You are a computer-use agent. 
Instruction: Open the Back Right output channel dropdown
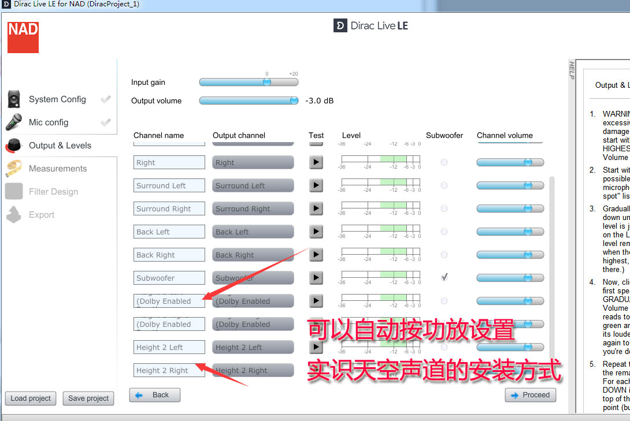click(253, 255)
